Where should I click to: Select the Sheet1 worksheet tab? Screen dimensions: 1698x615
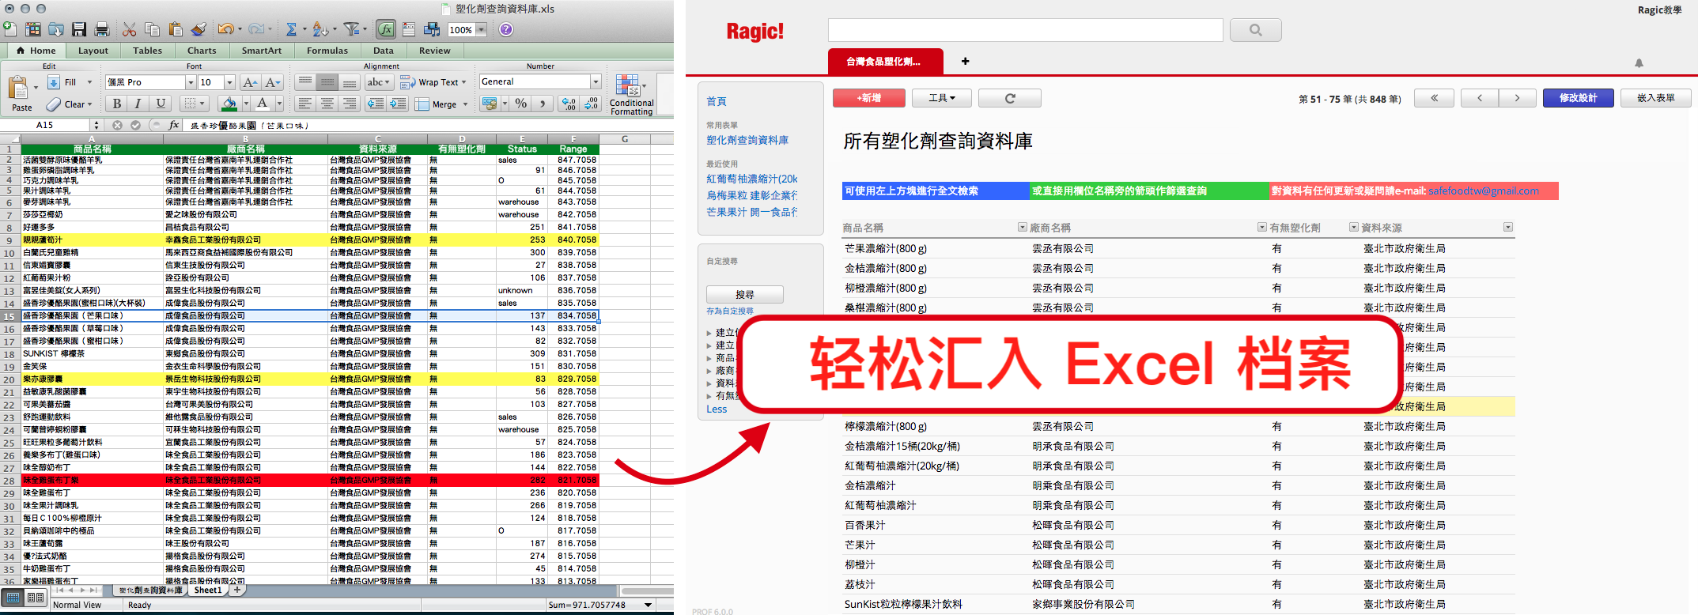[x=208, y=590]
